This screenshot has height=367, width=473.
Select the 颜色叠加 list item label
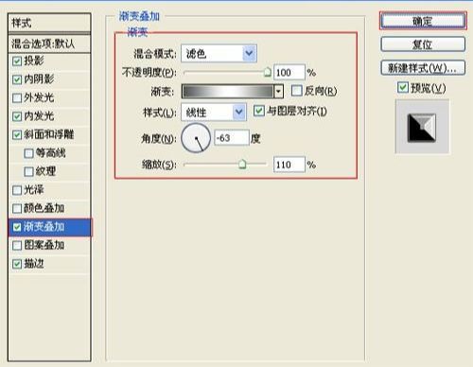coord(44,208)
